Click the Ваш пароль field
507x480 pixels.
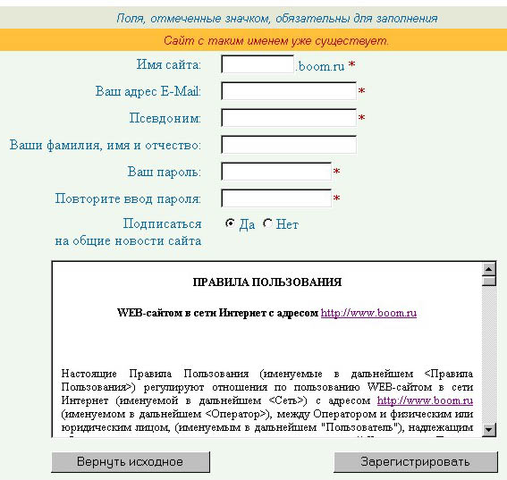276,172
